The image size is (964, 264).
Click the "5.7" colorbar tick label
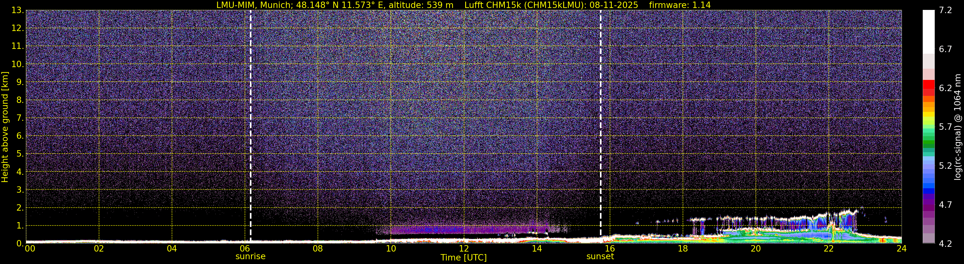click(946, 127)
